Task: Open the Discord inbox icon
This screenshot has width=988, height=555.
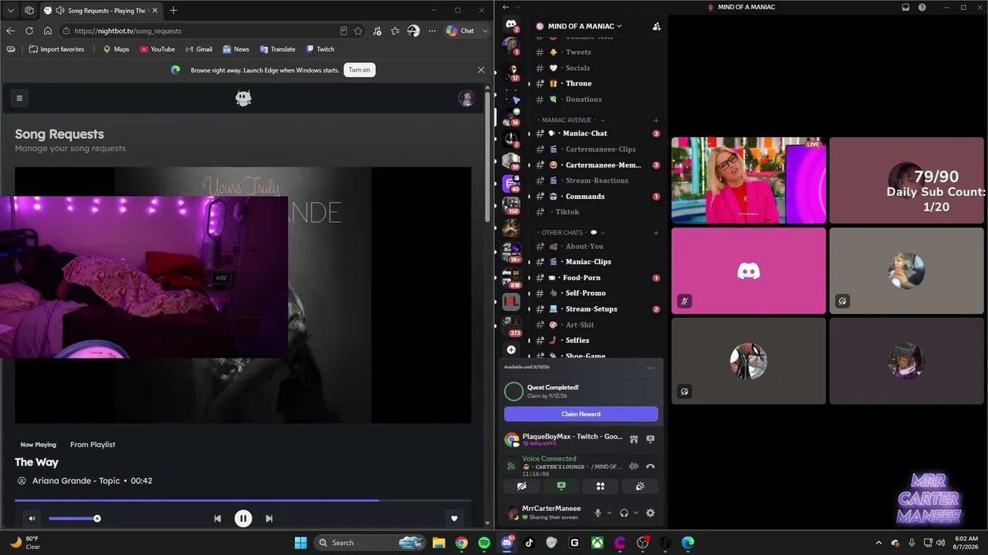Action: click(906, 8)
